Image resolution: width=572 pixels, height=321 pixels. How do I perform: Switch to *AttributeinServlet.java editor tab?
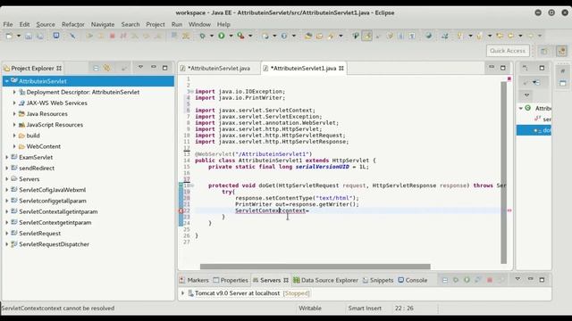tap(219, 68)
